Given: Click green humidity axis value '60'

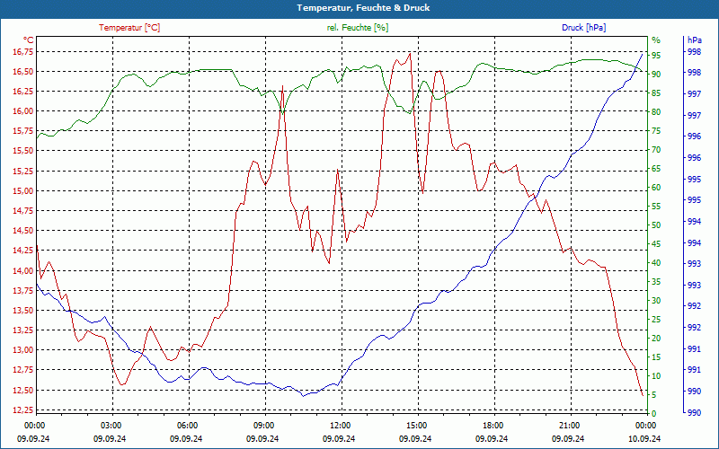Looking at the screenshot, I should 656,188.
